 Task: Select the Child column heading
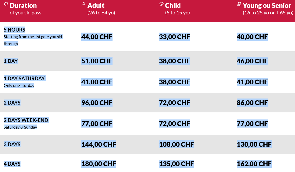click(173, 6)
